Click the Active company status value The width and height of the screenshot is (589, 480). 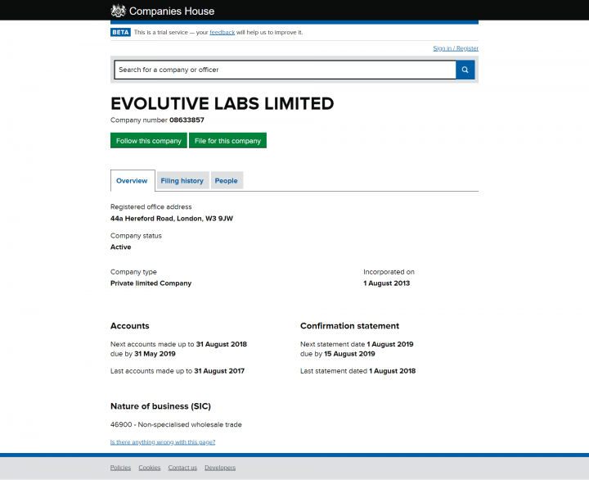click(120, 247)
